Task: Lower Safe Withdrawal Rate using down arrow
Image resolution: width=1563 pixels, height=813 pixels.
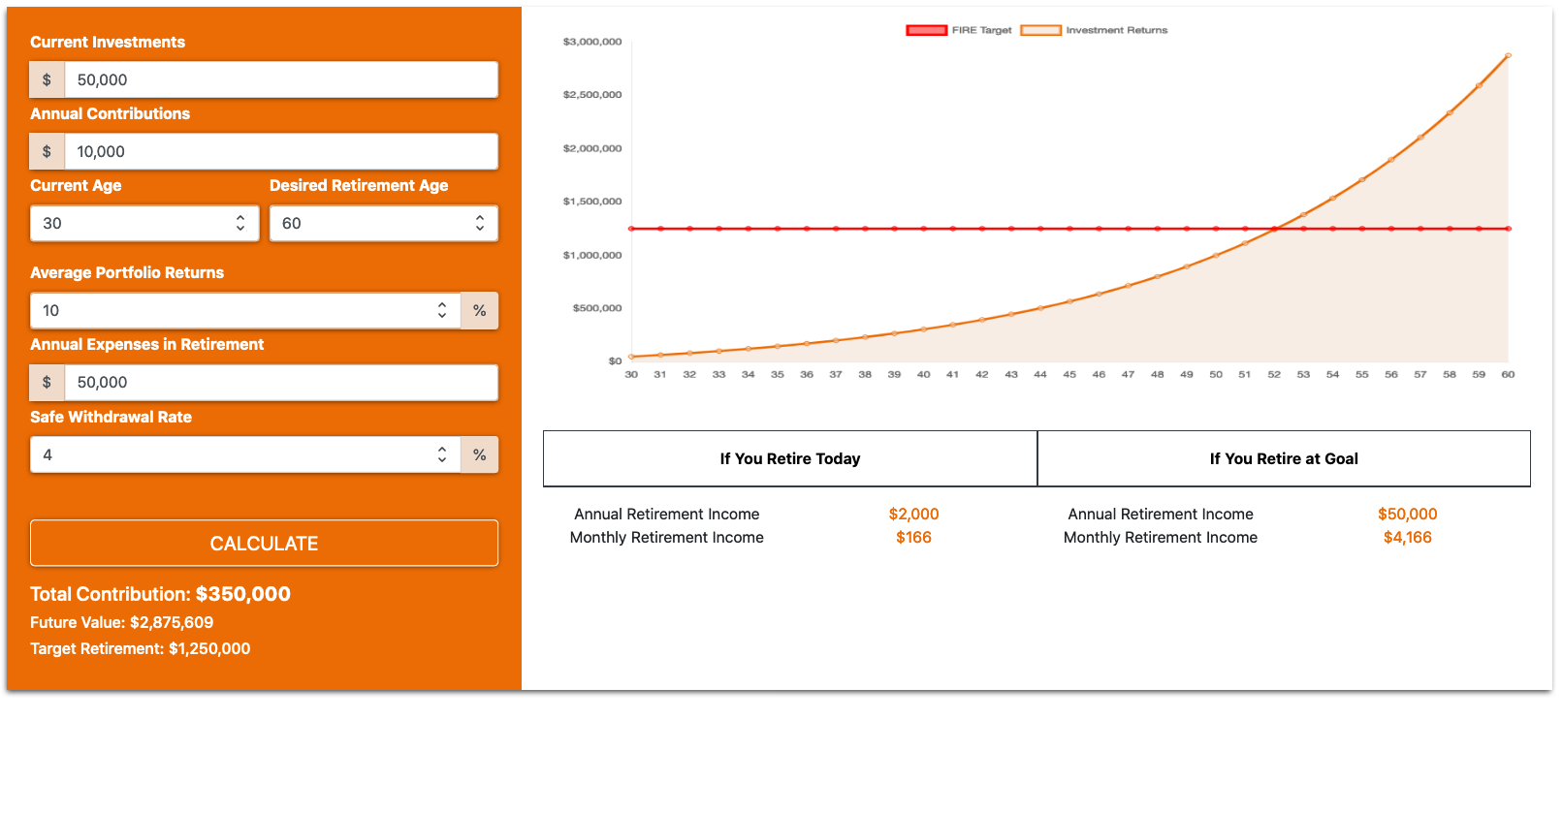Action: point(442,460)
